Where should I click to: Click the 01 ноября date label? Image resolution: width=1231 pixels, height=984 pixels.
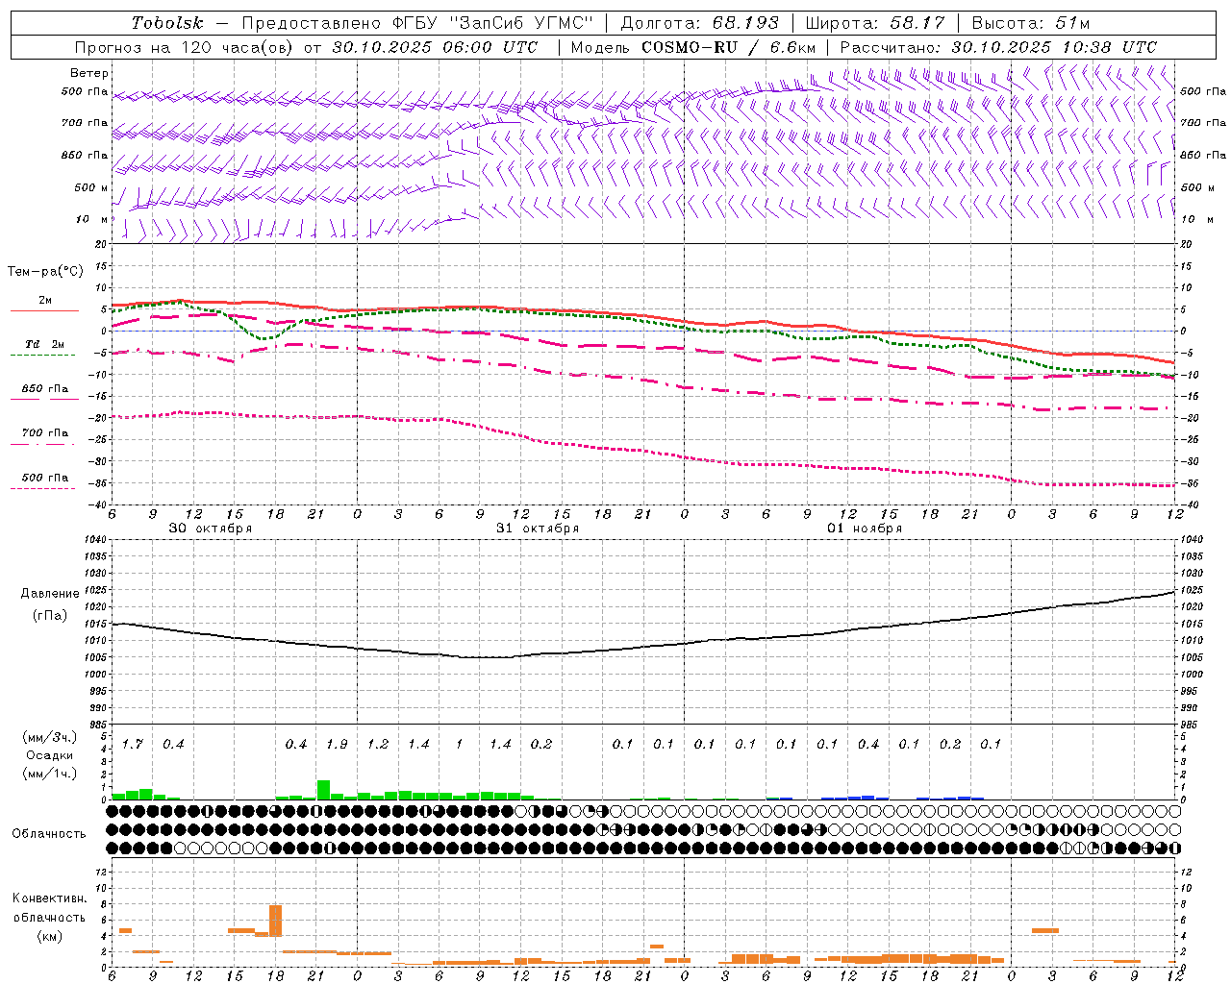[x=865, y=529]
